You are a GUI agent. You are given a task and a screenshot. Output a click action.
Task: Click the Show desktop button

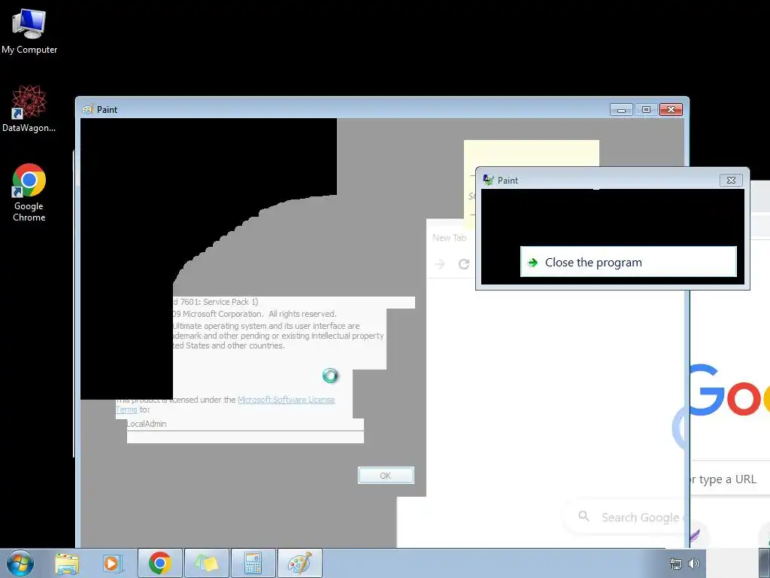pyautogui.click(x=765, y=563)
